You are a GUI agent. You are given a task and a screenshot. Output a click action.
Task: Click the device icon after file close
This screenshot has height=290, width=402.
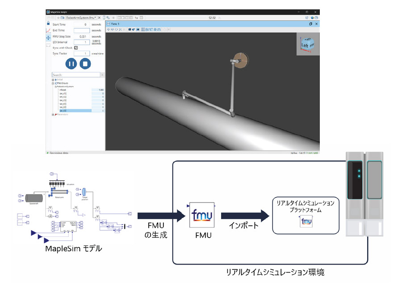(104, 18)
